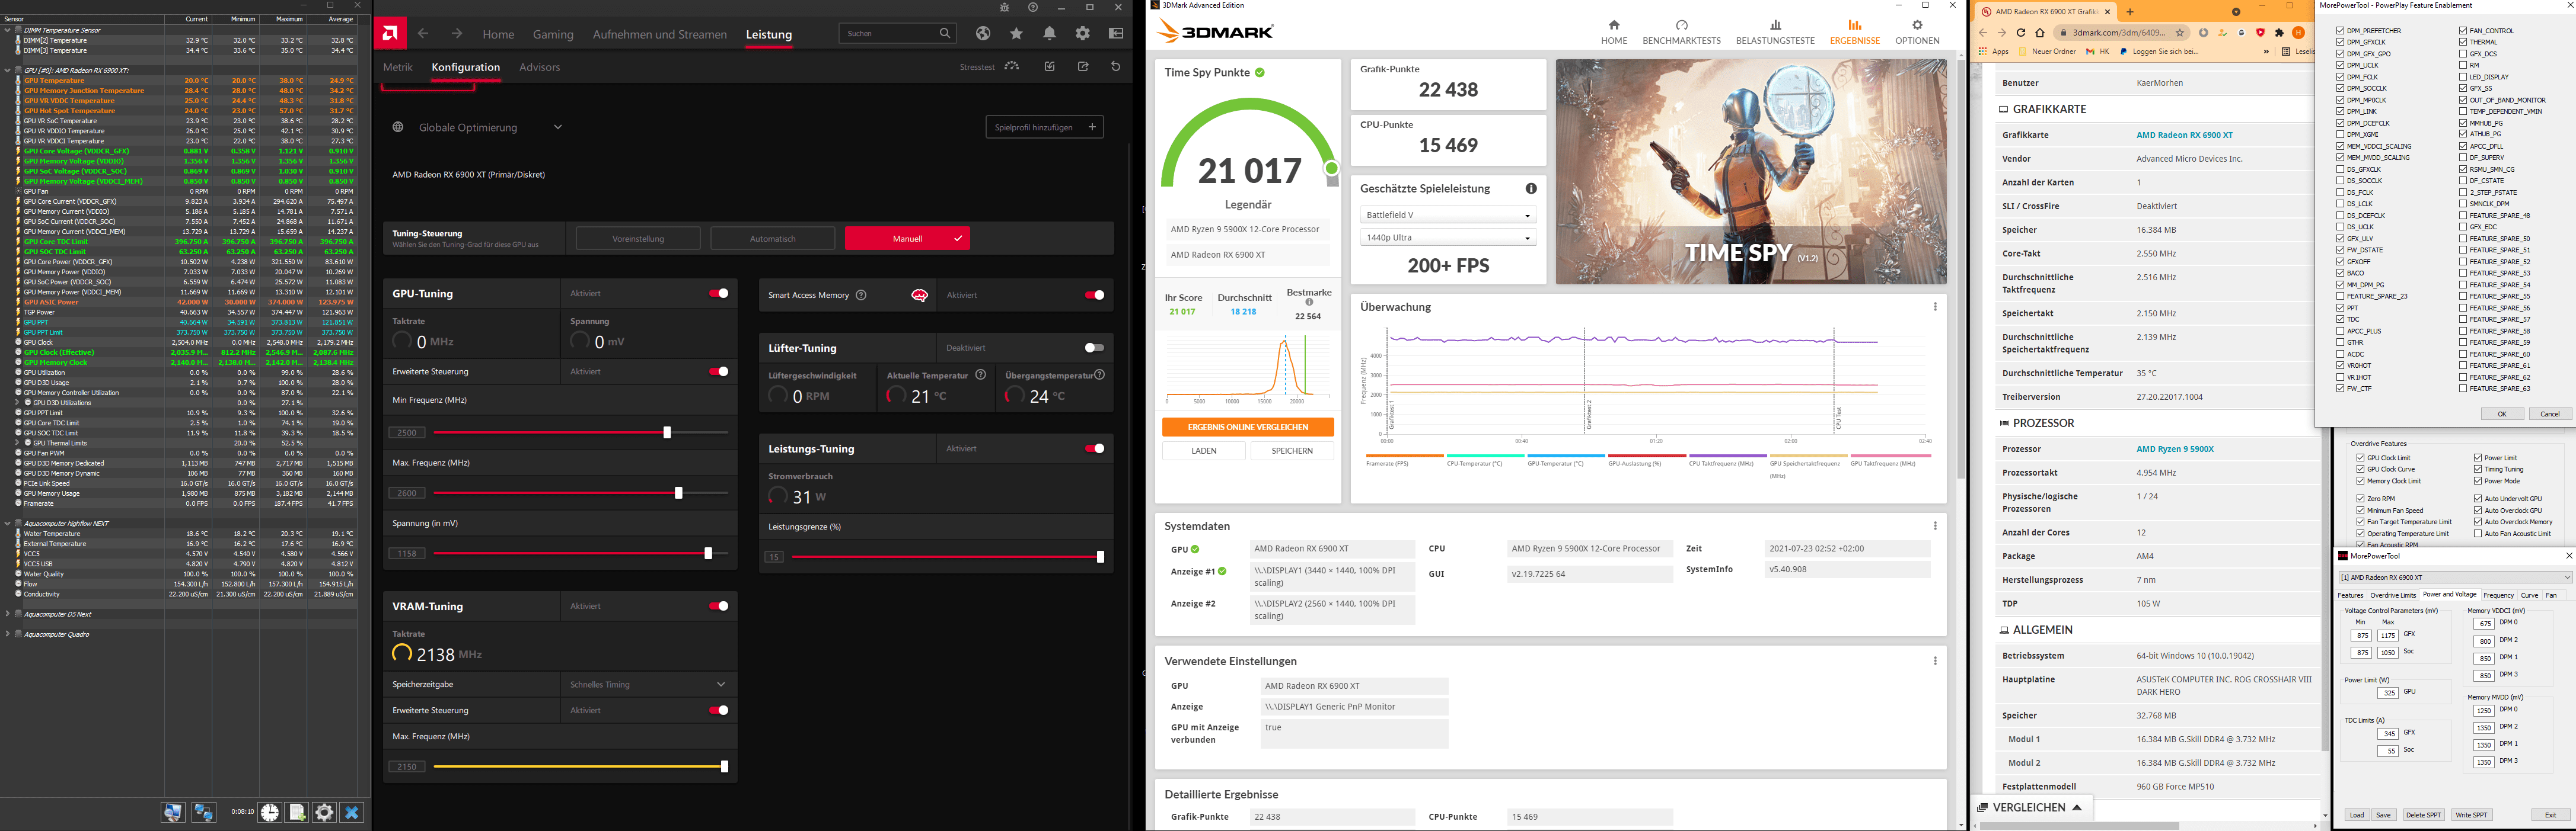2576x831 pixels.
Task: Click Leistungsgrenze slider handle
Action: tap(1100, 557)
